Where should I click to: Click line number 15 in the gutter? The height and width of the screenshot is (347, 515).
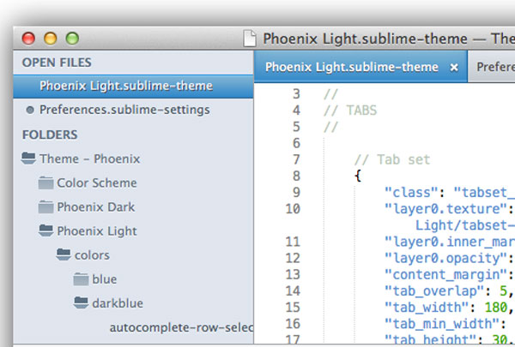click(293, 308)
